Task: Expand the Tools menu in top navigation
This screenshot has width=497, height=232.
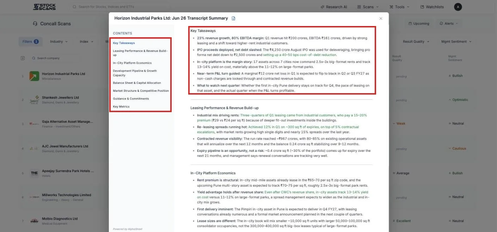Action: [x=399, y=7]
